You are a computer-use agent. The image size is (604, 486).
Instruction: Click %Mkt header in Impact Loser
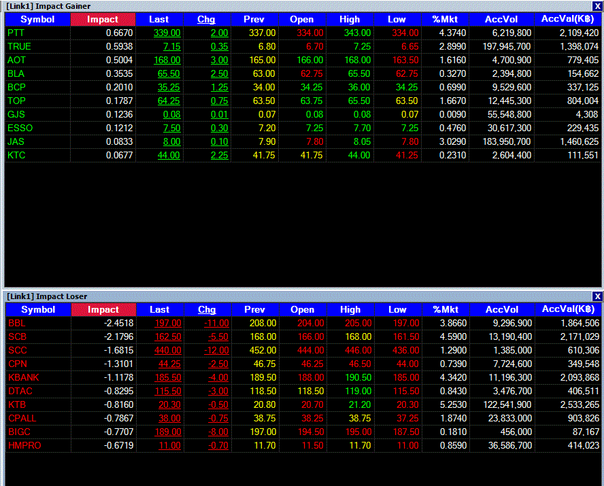[x=446, y=310]
